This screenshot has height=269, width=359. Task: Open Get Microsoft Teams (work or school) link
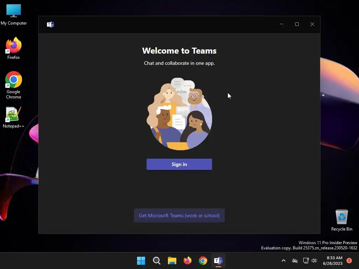(179, 215)
